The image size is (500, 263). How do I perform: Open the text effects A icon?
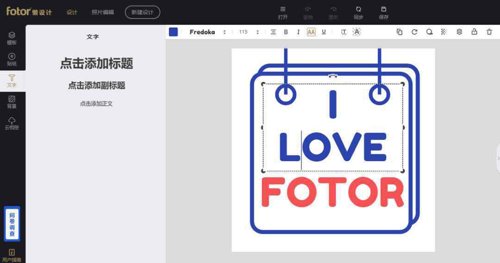pos(356,32)
